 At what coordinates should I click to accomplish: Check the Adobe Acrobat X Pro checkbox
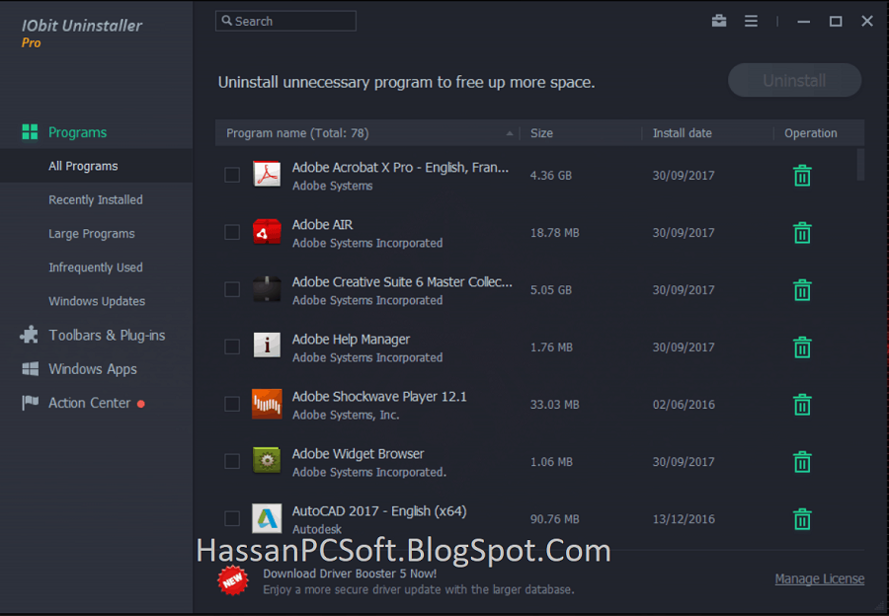(x=232, y=175)
